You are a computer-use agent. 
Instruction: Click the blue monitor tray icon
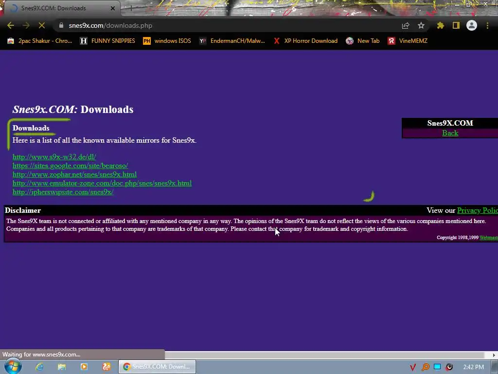tap(437, 367)
